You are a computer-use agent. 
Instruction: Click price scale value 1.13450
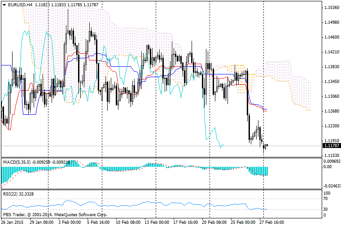coord(332,82)
